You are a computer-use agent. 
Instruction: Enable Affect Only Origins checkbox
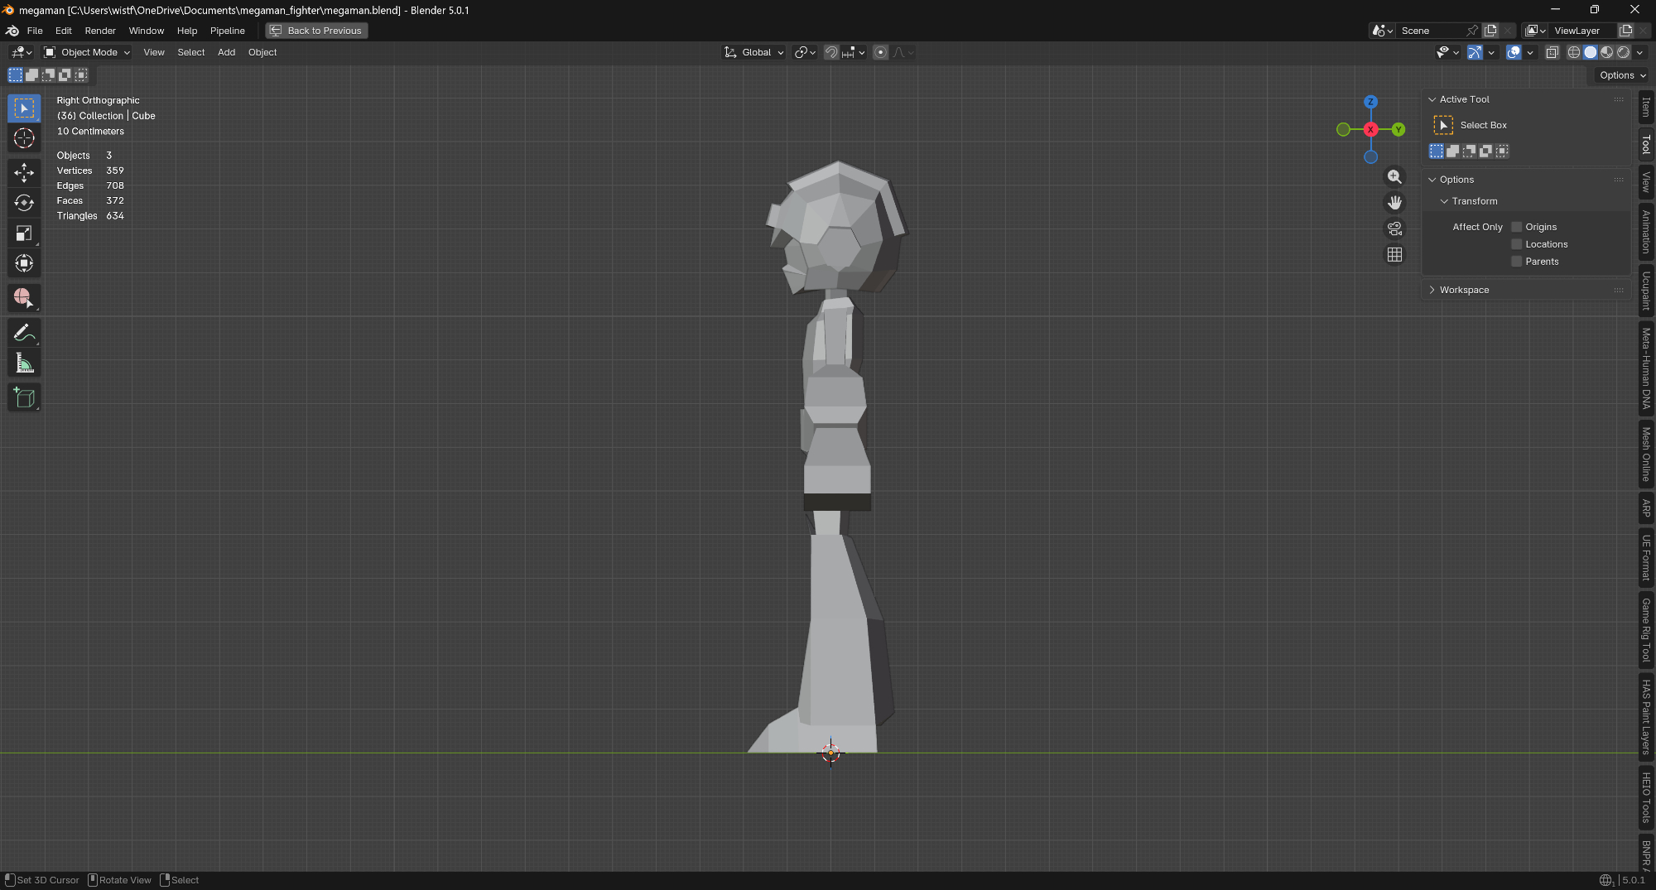[x=1517, y=227]
